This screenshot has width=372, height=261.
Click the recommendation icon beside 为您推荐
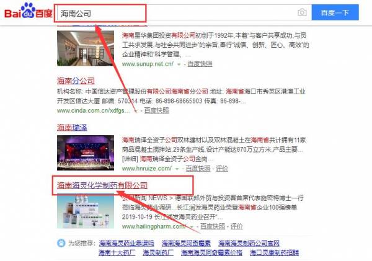click(x=61, y=243)
